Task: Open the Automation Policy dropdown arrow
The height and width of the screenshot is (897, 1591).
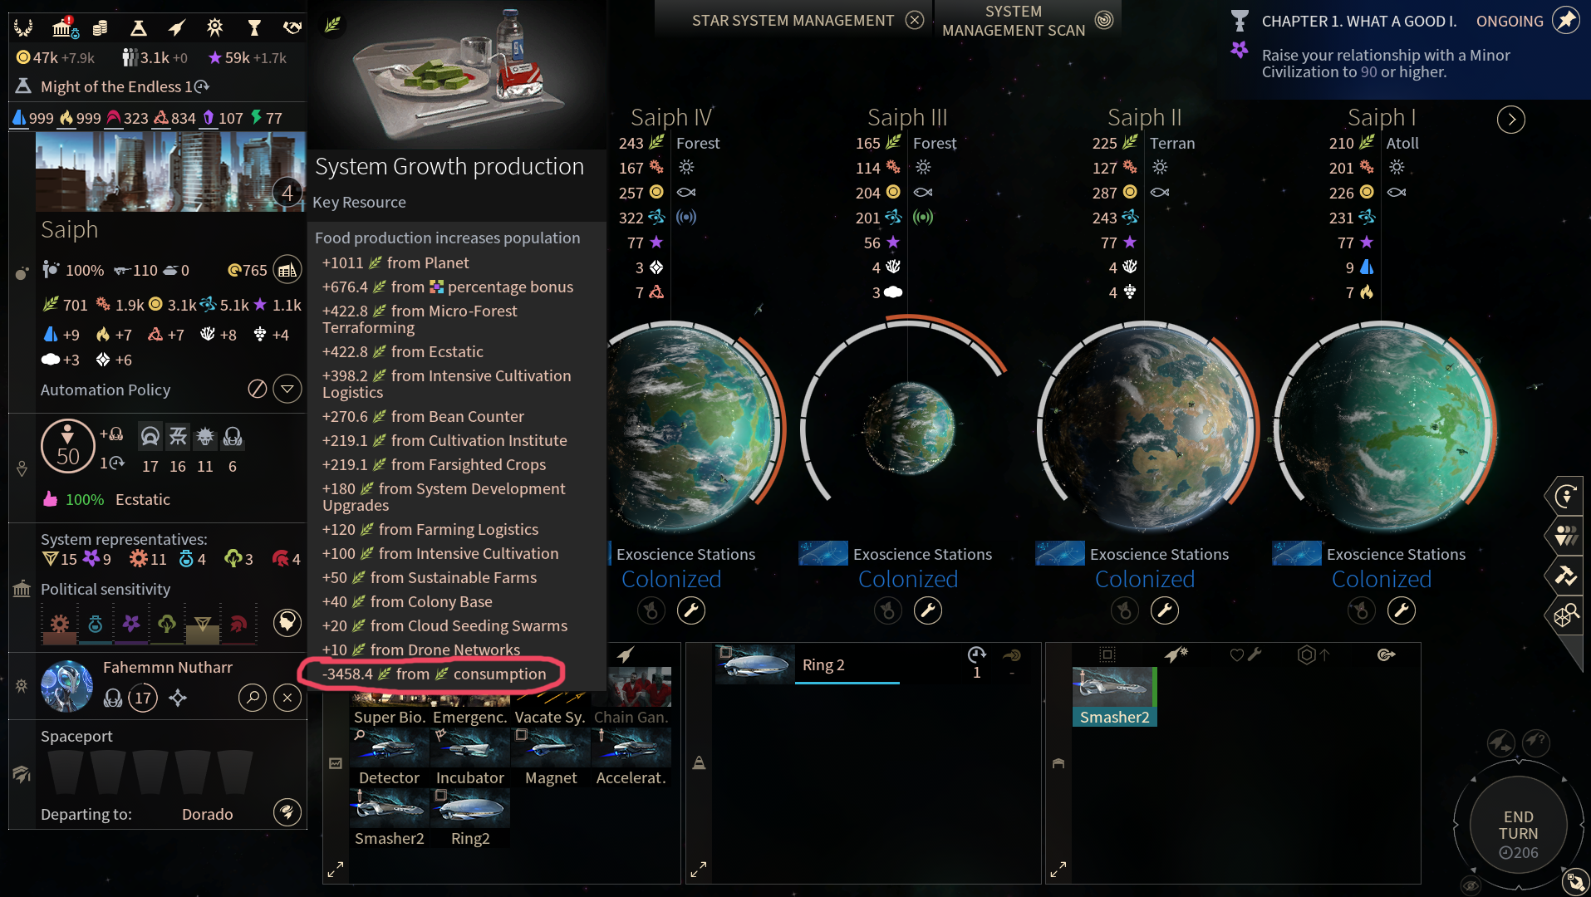Action: click(287, 389)
